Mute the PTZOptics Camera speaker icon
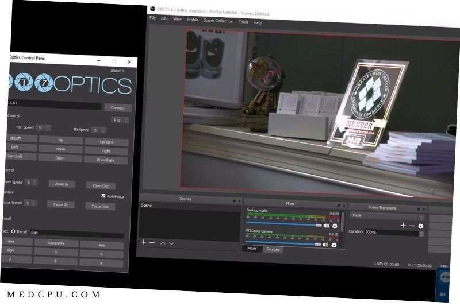Screen dimensions: 460x306 coord(325,245)
